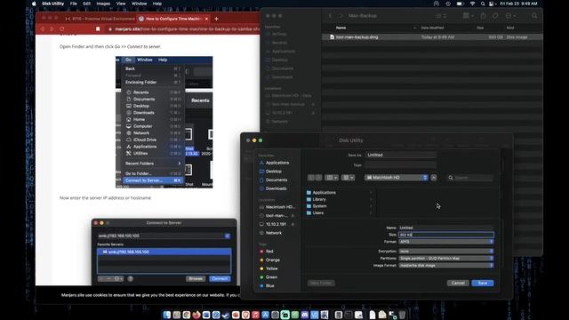Open the icon view dropdown in save dialog
This screenshot has height=320, width=569.
click(332, 178)
